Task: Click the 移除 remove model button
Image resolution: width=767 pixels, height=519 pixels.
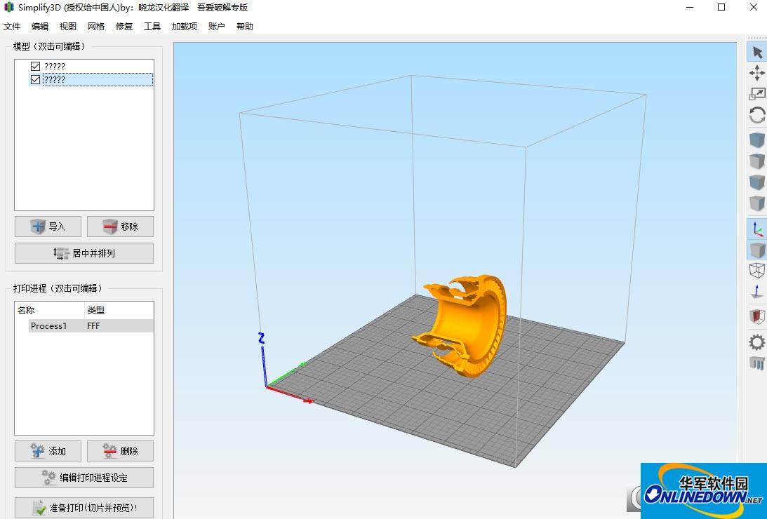Action: pyautogui.click(x=120, y=227)
